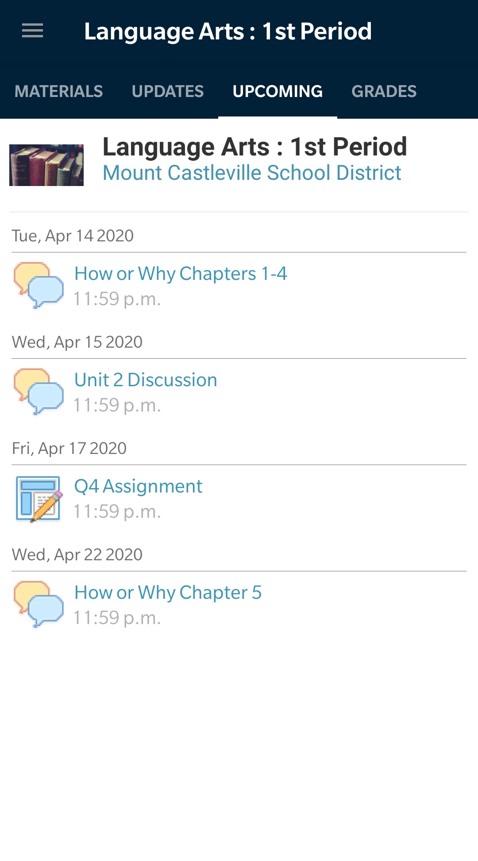Open Mount Castleville School District link

click(x=252, y=173)
